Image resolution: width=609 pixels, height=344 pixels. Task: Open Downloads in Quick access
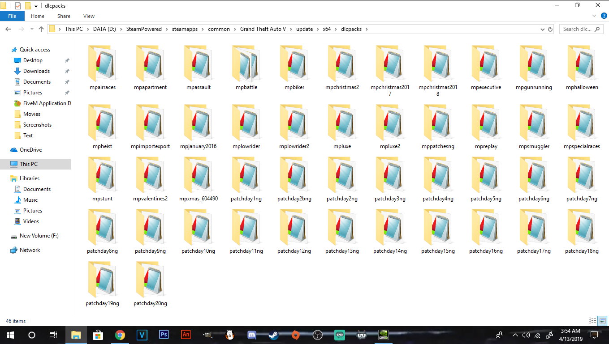(36, 71)
